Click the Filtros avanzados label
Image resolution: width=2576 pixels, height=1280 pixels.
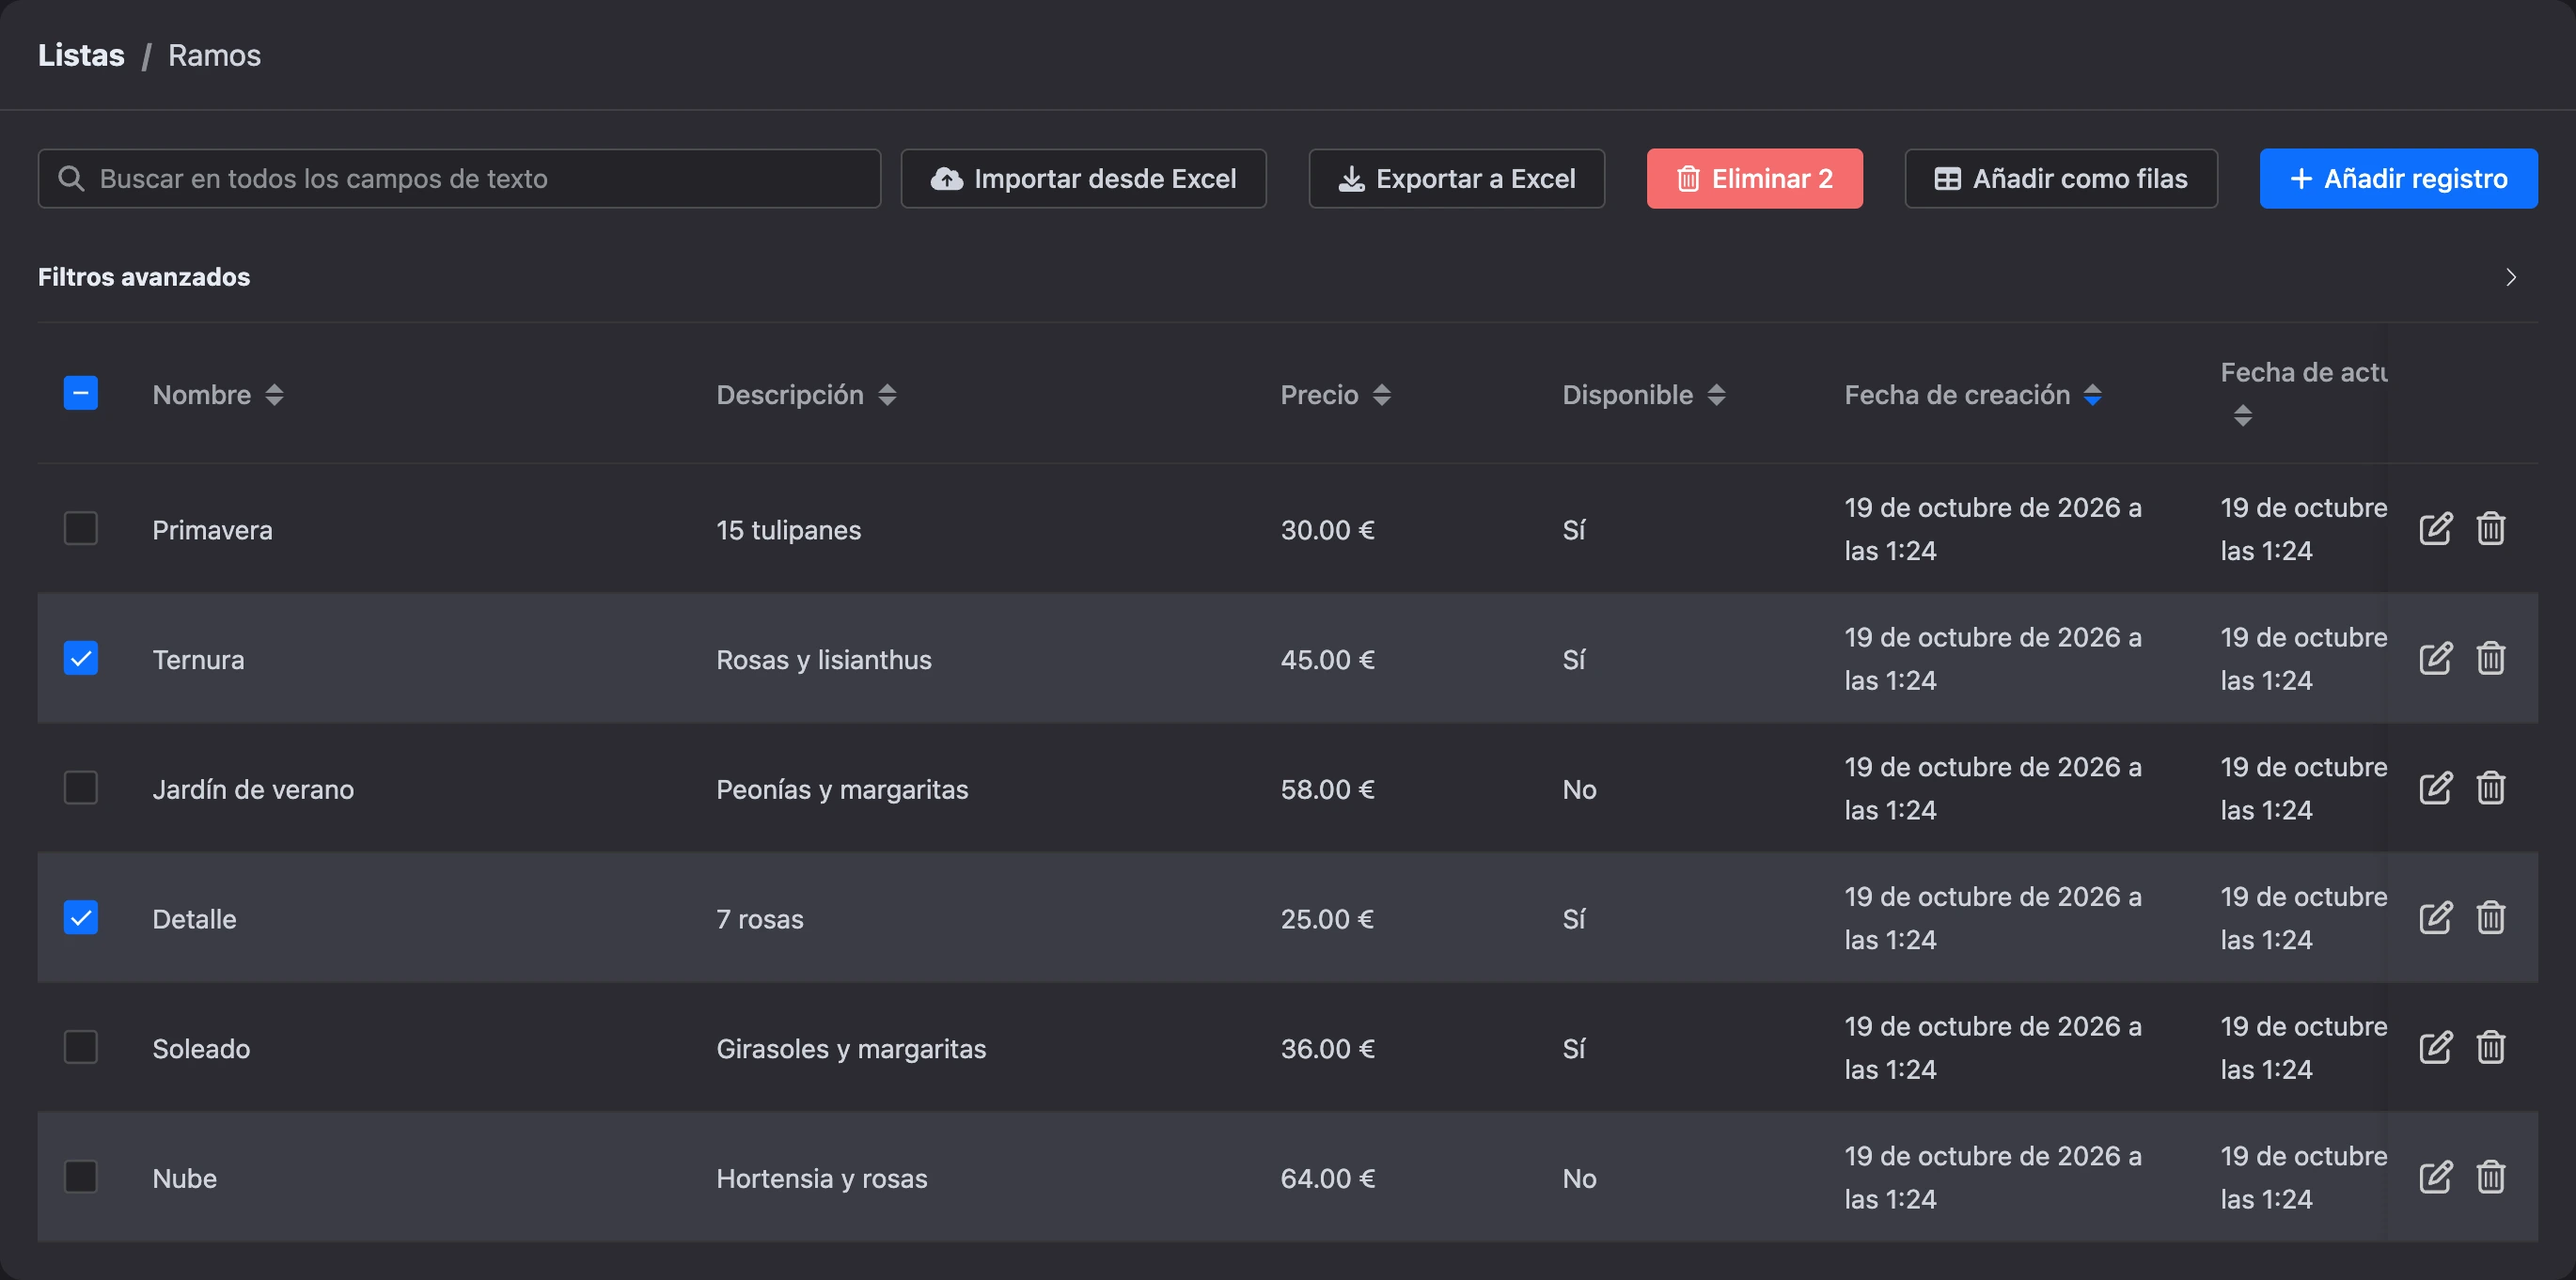pyautogui.click(x=144, y=277)
